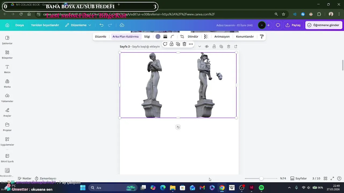
Task: Click design title Adsız tasarım
Action: pyautogui.click(x=234, y=25)
